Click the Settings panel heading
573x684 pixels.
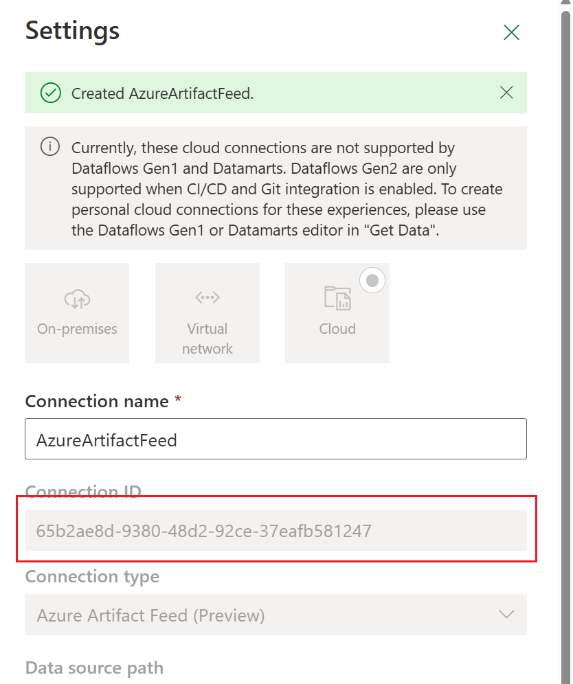click(72, 30)
